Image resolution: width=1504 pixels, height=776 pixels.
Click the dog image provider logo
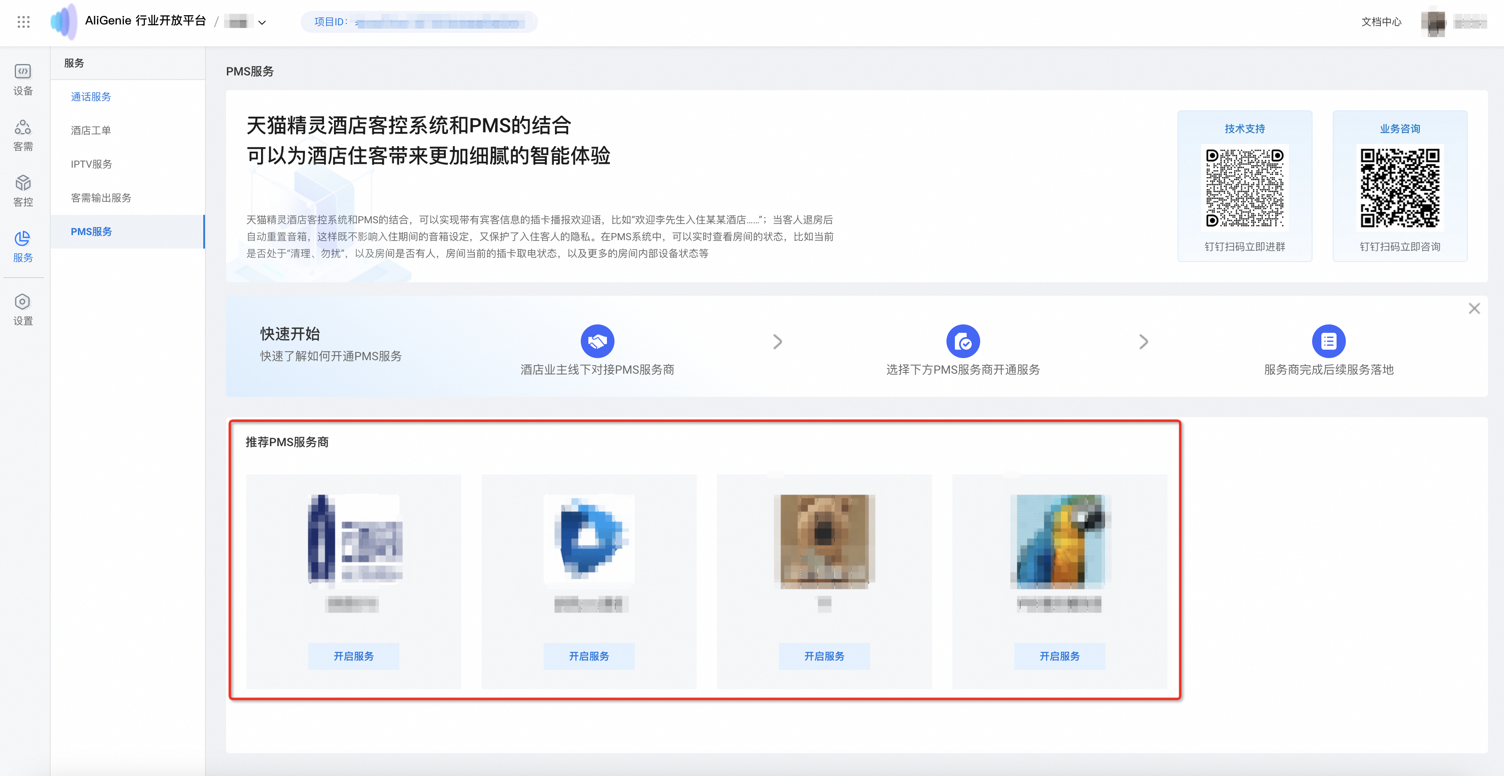[x=825, y=541]
